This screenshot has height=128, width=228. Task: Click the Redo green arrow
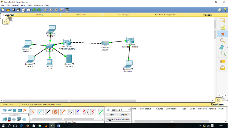tap(39, 10)
